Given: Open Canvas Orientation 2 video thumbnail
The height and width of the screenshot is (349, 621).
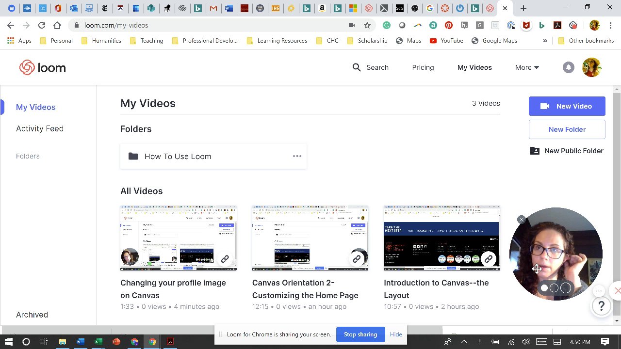Looking at the screenshot, I should 310,238.
